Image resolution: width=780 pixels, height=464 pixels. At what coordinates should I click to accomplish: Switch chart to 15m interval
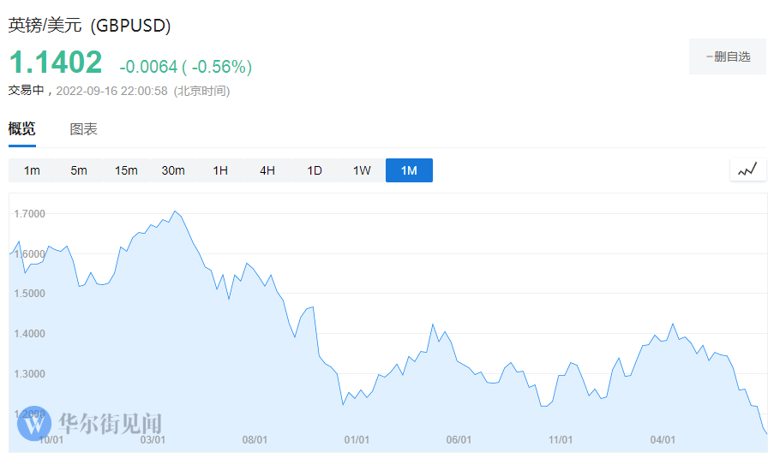pyautogui.click(x=126, y=170)
